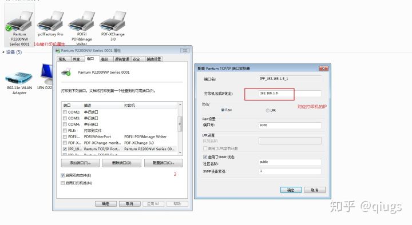Click the title bar icon of the Pantum properties dialog
The height and width of the screenshot is (225, 412).
(x=58, y=50)
